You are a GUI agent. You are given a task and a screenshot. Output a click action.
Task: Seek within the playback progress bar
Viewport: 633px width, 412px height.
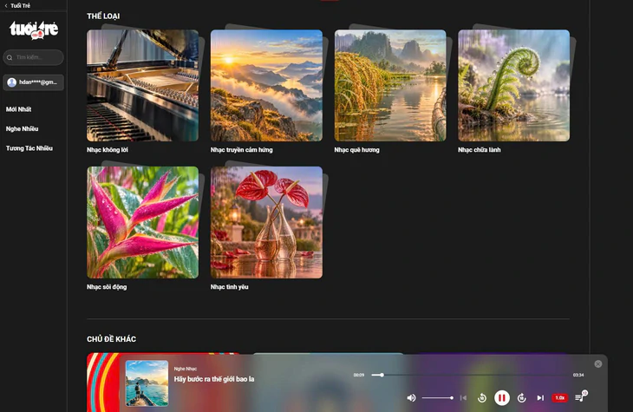click(x=470, y=376)
